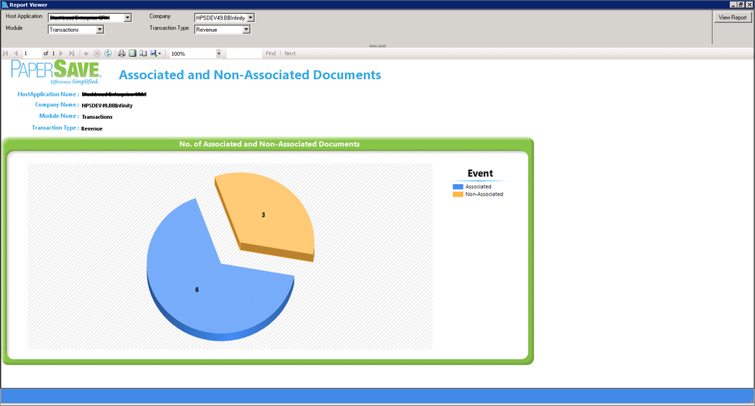Click Associated blue legend swatch
Image resolution: width=755 pixels, height=406 pixels.
click(458, 187)
